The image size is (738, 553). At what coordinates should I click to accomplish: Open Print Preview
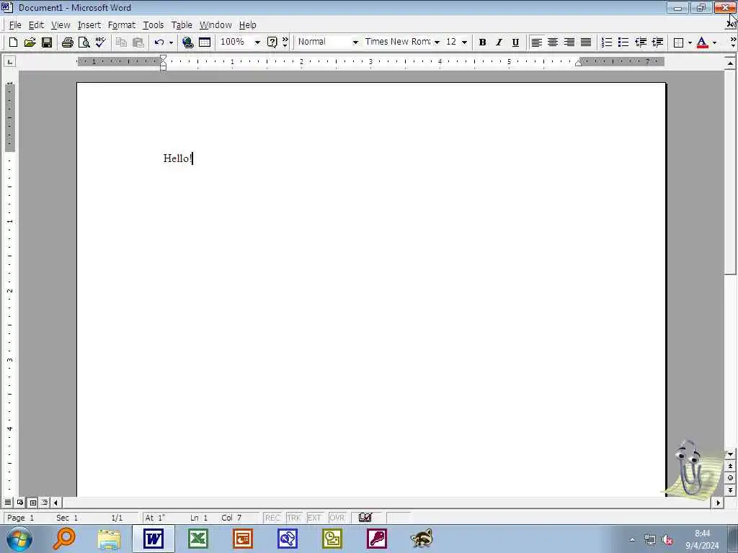click(84, 42)
